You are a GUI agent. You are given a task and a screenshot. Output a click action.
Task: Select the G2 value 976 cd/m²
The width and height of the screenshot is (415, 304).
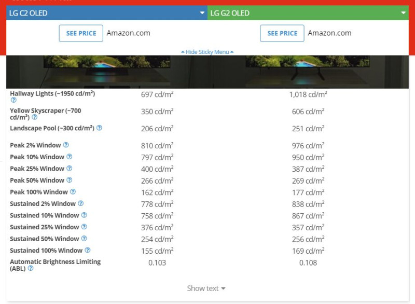(x=308, y=146)
